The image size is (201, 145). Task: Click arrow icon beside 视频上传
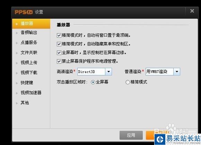(17, 63)
